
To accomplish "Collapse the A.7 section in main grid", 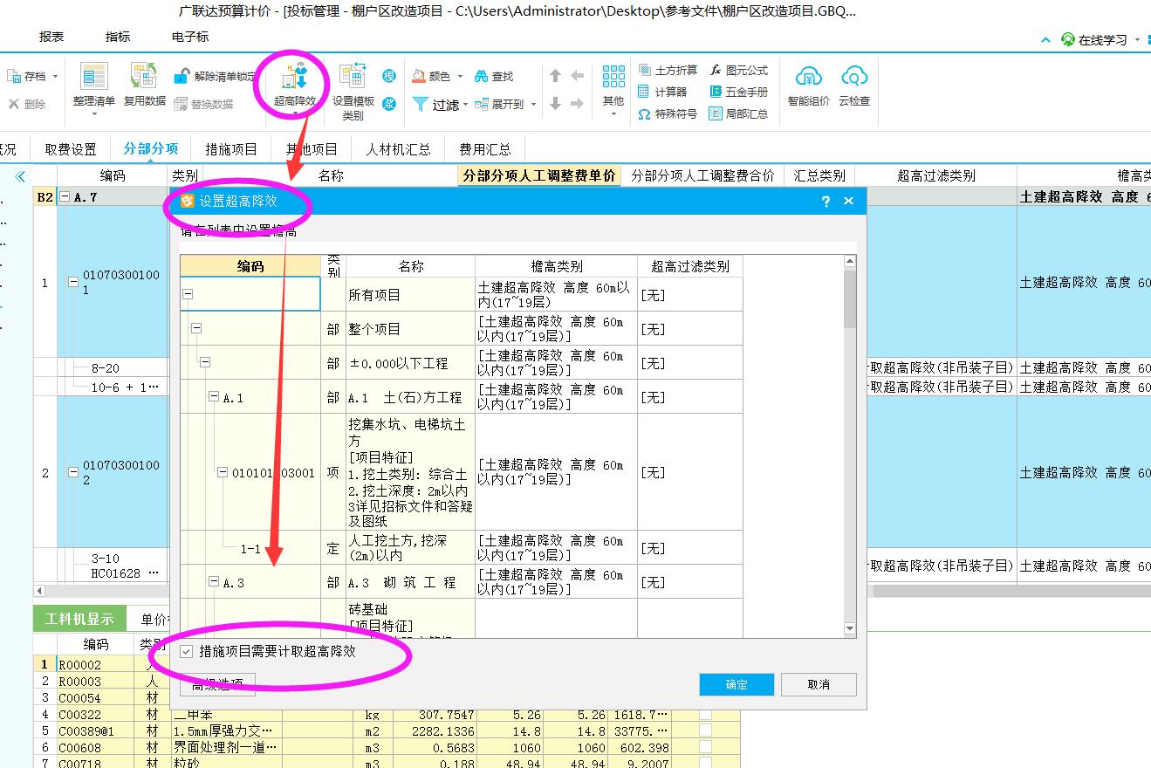I will (65, 197).
